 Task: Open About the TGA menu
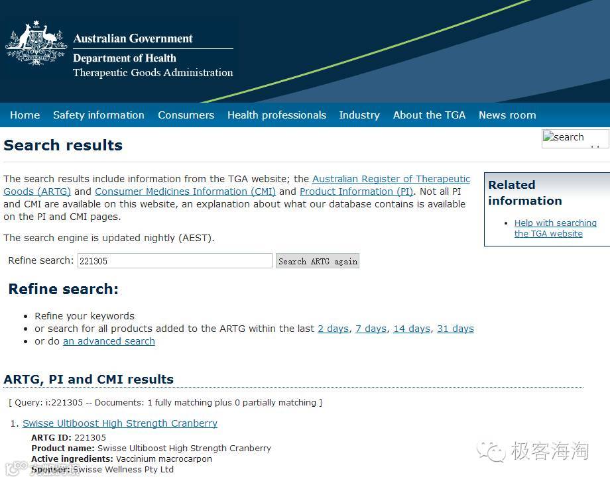pos(429,115)
